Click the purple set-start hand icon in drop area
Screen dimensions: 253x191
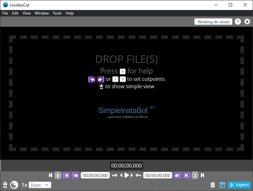[x=92, y=79]
